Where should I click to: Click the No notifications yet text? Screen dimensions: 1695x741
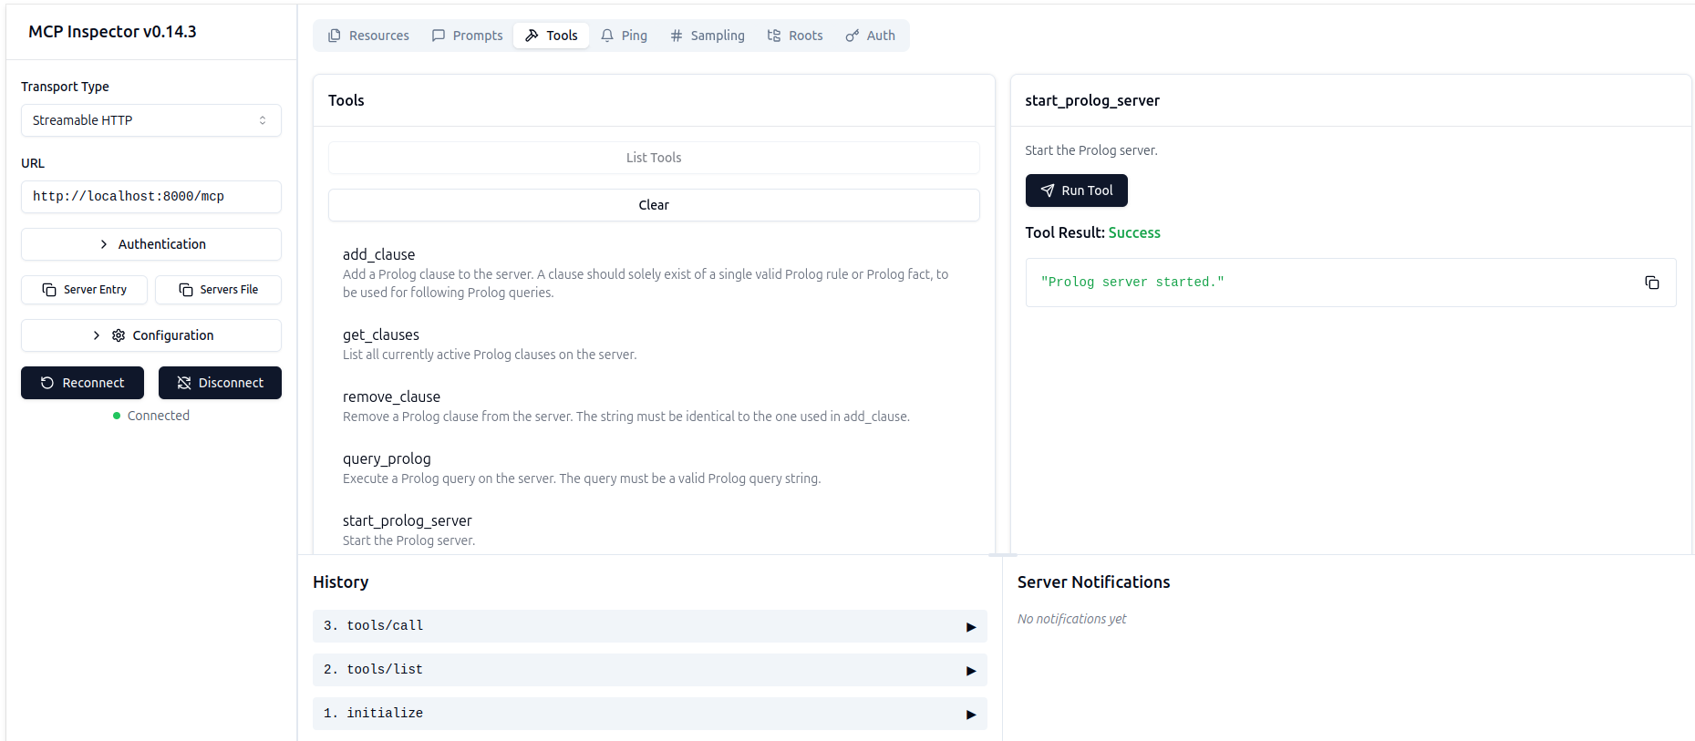coord(1071,619)
